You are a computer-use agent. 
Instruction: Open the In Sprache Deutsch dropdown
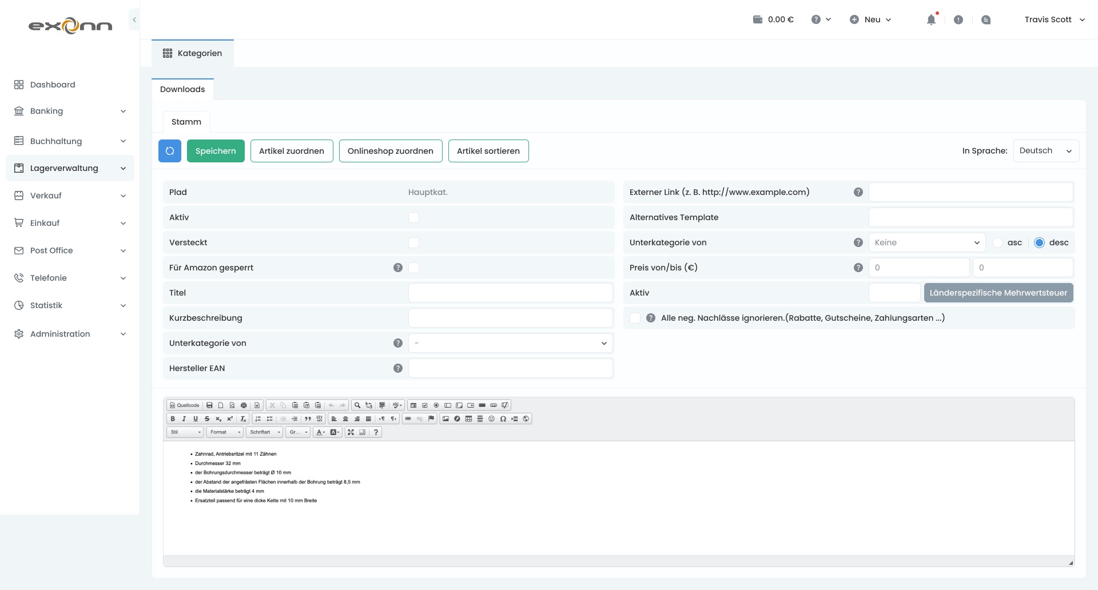(x=1046, y=151)
